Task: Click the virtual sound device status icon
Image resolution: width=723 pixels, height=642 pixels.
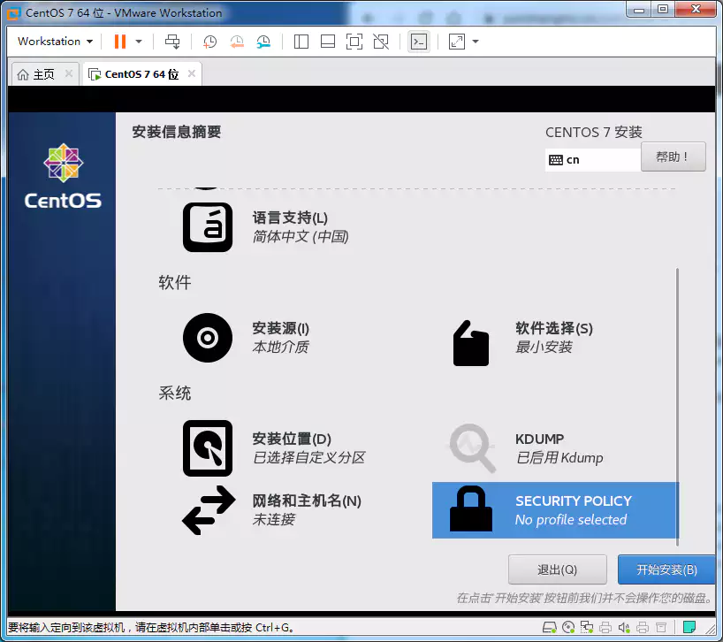Action: (x=624, y=627)
